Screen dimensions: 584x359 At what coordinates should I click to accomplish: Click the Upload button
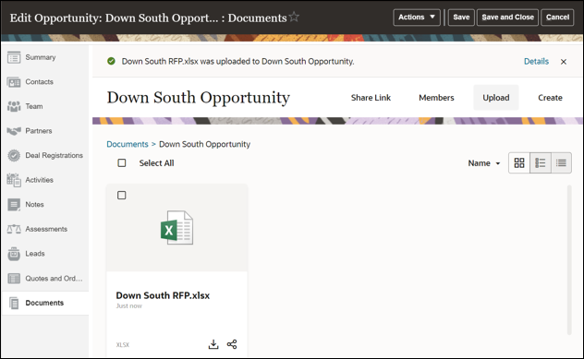click(495, 98)
